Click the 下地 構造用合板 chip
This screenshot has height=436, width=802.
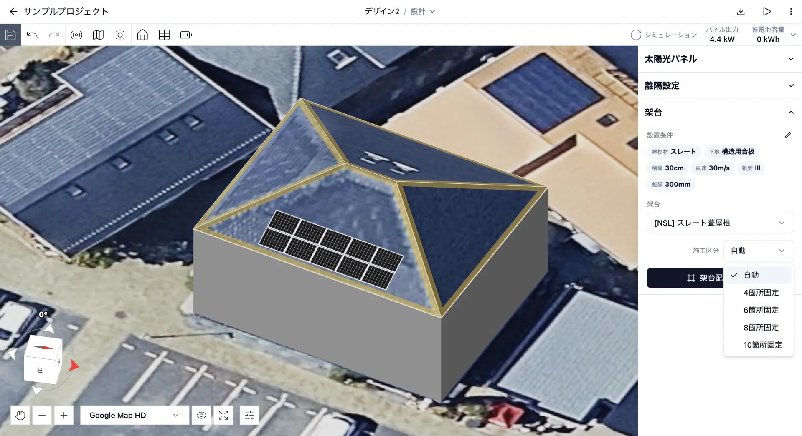731,152
